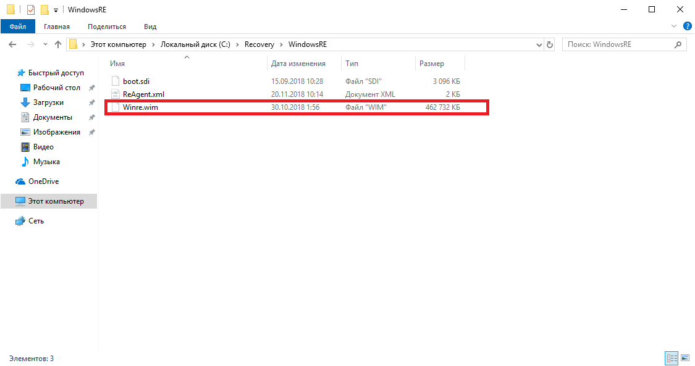
Task: Open Сеть in navigation pane
Action: tap(36, 221)
